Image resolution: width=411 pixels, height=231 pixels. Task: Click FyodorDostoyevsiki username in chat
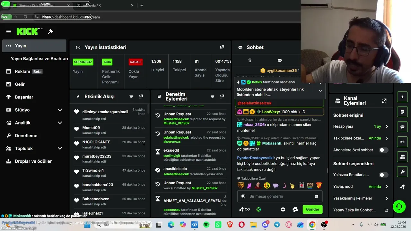(255, 158)
